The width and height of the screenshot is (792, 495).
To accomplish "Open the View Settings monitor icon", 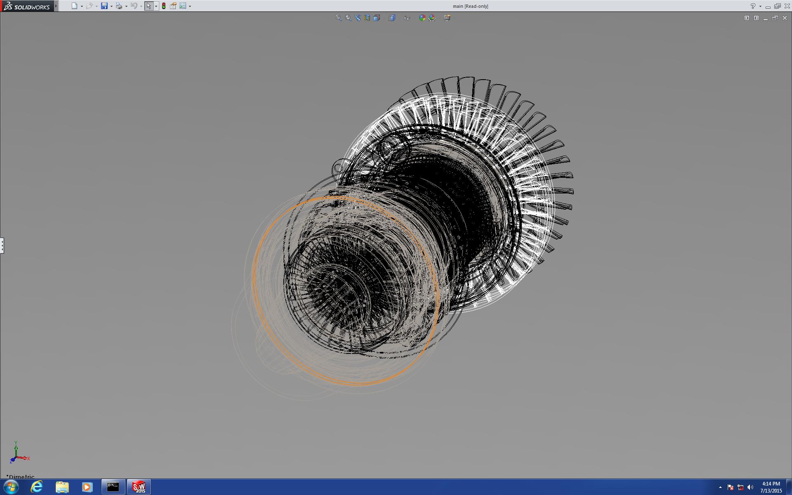I will coord(447,18).
